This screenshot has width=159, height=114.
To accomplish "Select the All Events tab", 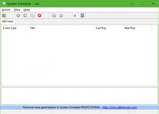I will (x=8, y=21).
